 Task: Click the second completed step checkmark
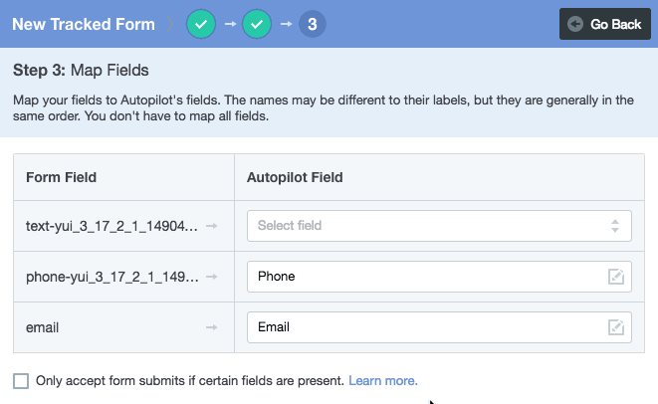pos(257,24)
